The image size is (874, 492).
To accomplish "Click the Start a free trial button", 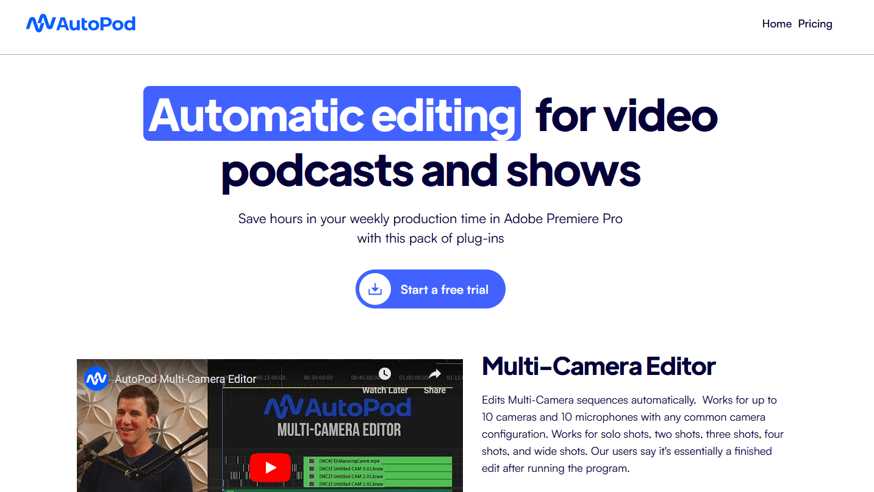I will click(431, 289).
